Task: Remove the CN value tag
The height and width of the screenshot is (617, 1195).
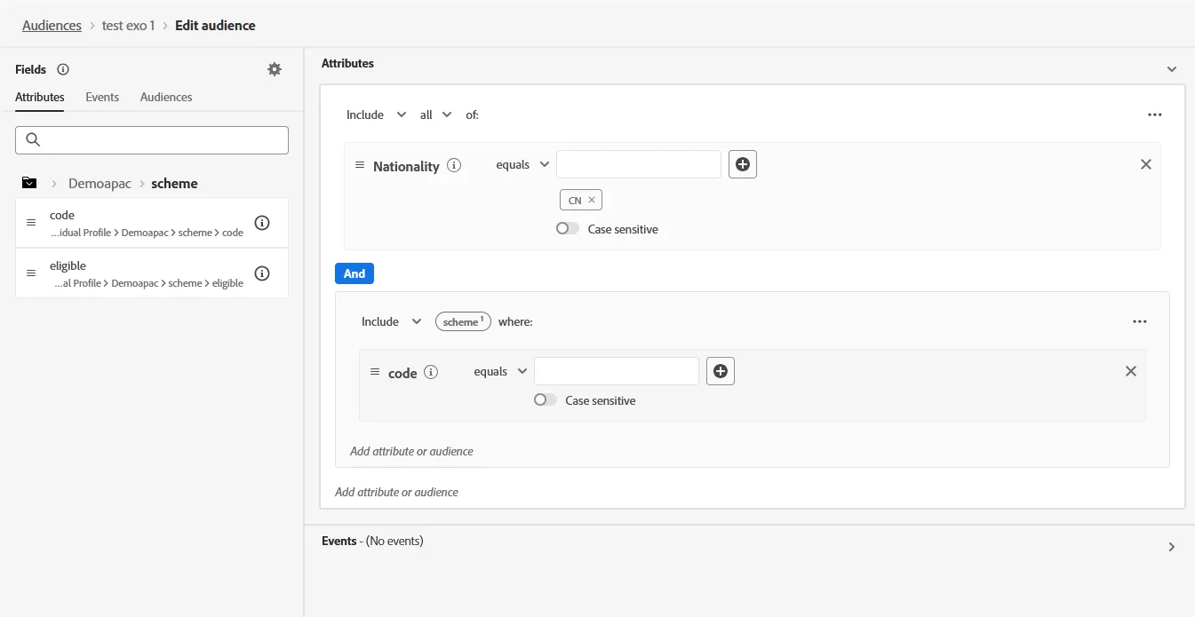Action: 592,200
